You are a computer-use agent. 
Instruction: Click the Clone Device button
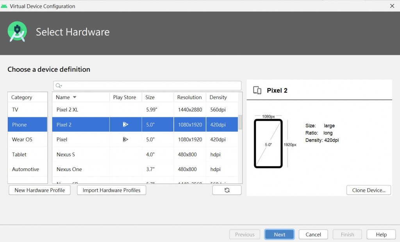tap(369, 190)
